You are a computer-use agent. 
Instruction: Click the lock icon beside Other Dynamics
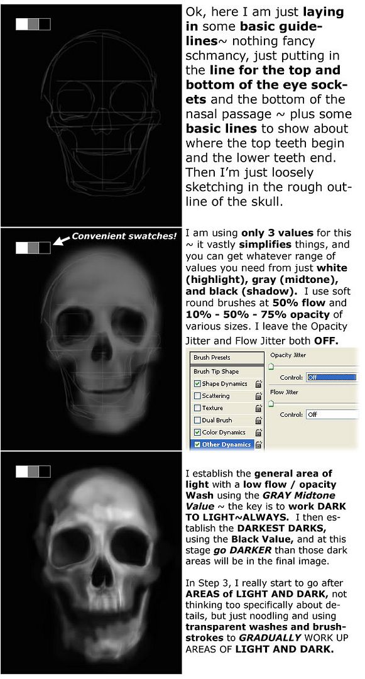259,444
